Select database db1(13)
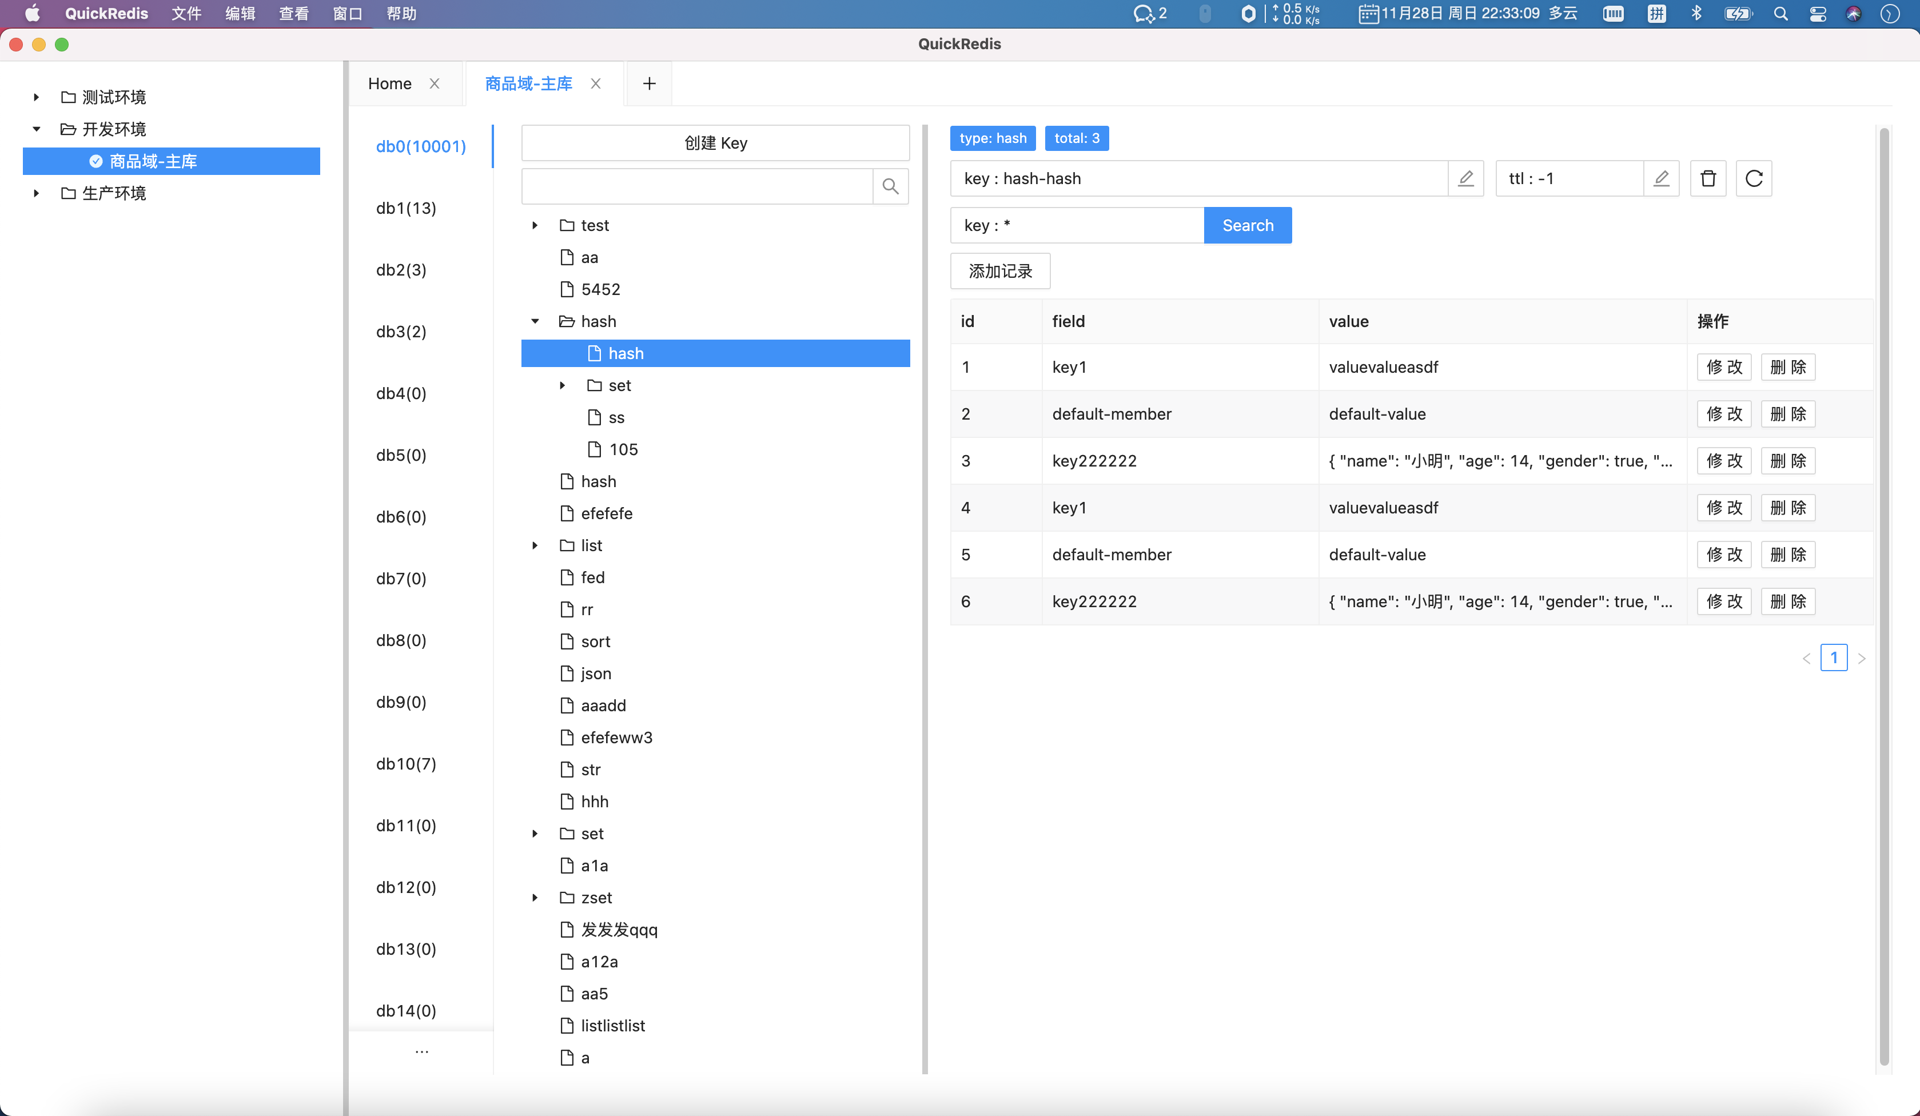1920x1116 pixels. pyautogui.click(x=406, y=208)
